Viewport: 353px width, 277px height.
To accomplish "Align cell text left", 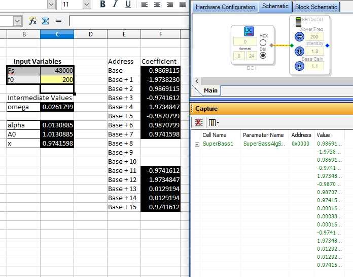I will click(145, 4).
